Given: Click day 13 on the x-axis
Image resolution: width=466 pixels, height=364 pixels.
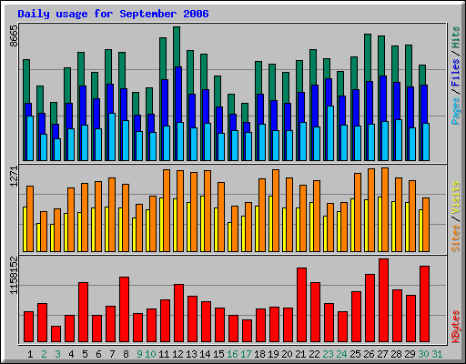Looking at the screenshot, I should [191, 354].
